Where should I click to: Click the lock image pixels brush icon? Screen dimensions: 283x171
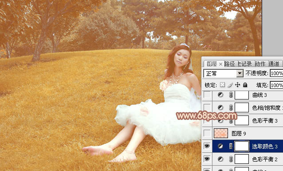pos(230,85)
